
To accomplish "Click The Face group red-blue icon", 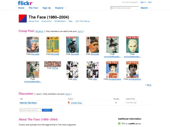I will pos(23,19).
